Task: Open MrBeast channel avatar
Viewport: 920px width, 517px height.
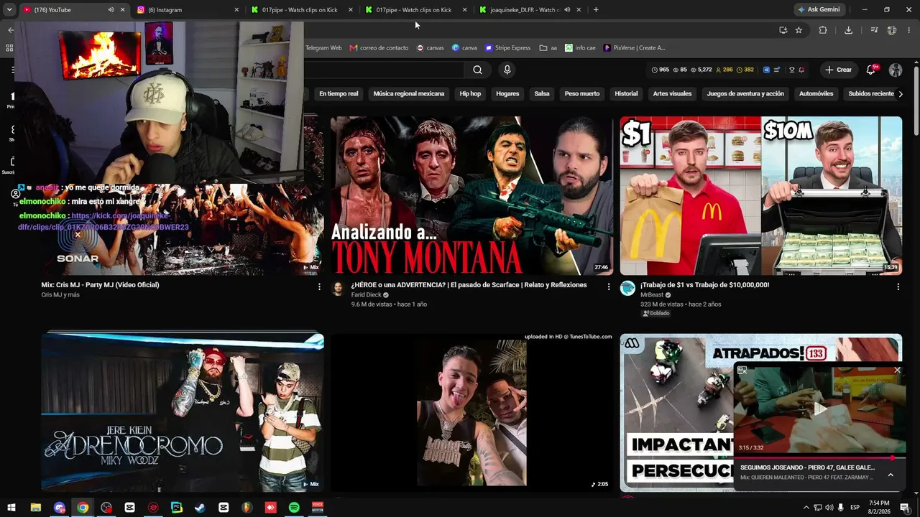Action: pos(627,289)
